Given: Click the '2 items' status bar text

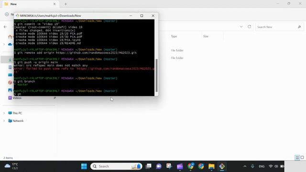Looking at the screenshot, I should (x=8, y=158).
